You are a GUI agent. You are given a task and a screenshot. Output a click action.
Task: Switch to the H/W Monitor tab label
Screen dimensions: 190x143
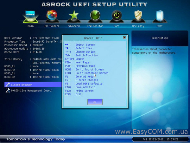pos(95,26)
